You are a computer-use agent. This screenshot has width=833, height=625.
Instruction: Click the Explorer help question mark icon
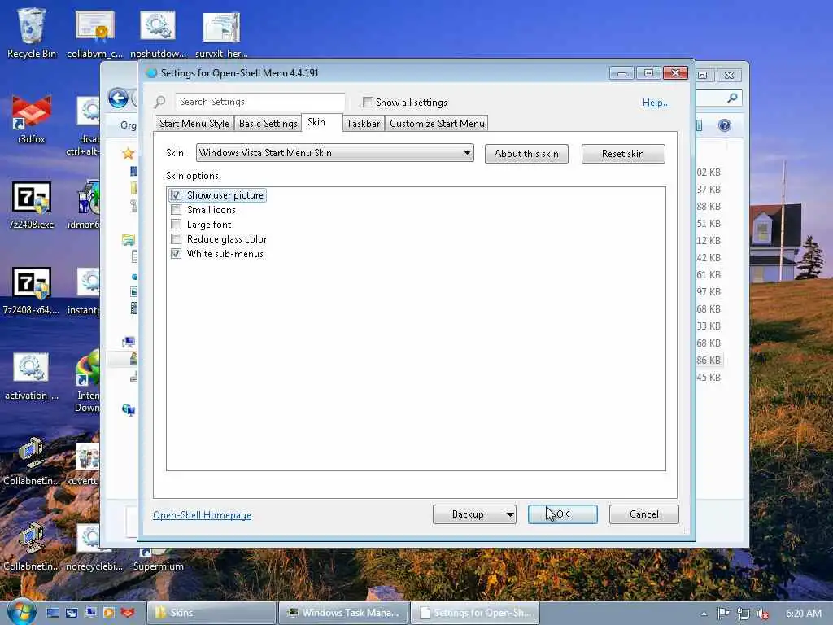[x=725, y=125]
